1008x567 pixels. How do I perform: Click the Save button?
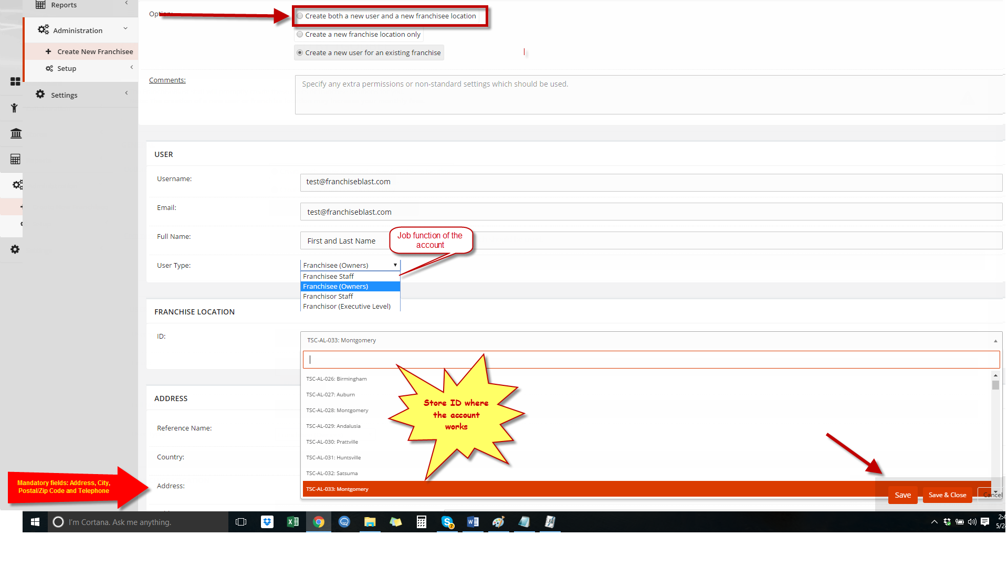click(902, 495)
